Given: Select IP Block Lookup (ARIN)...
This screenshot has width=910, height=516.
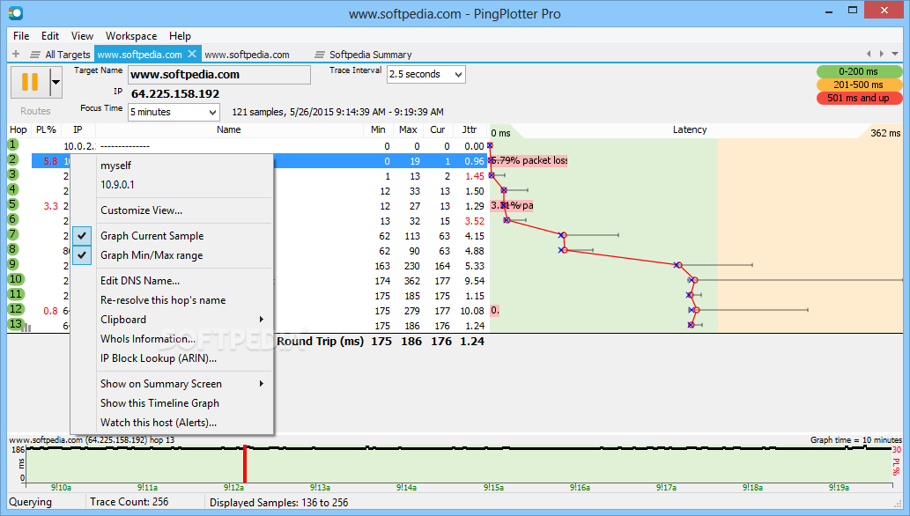Looking at the screenshot, I should (x=159, y=358).
